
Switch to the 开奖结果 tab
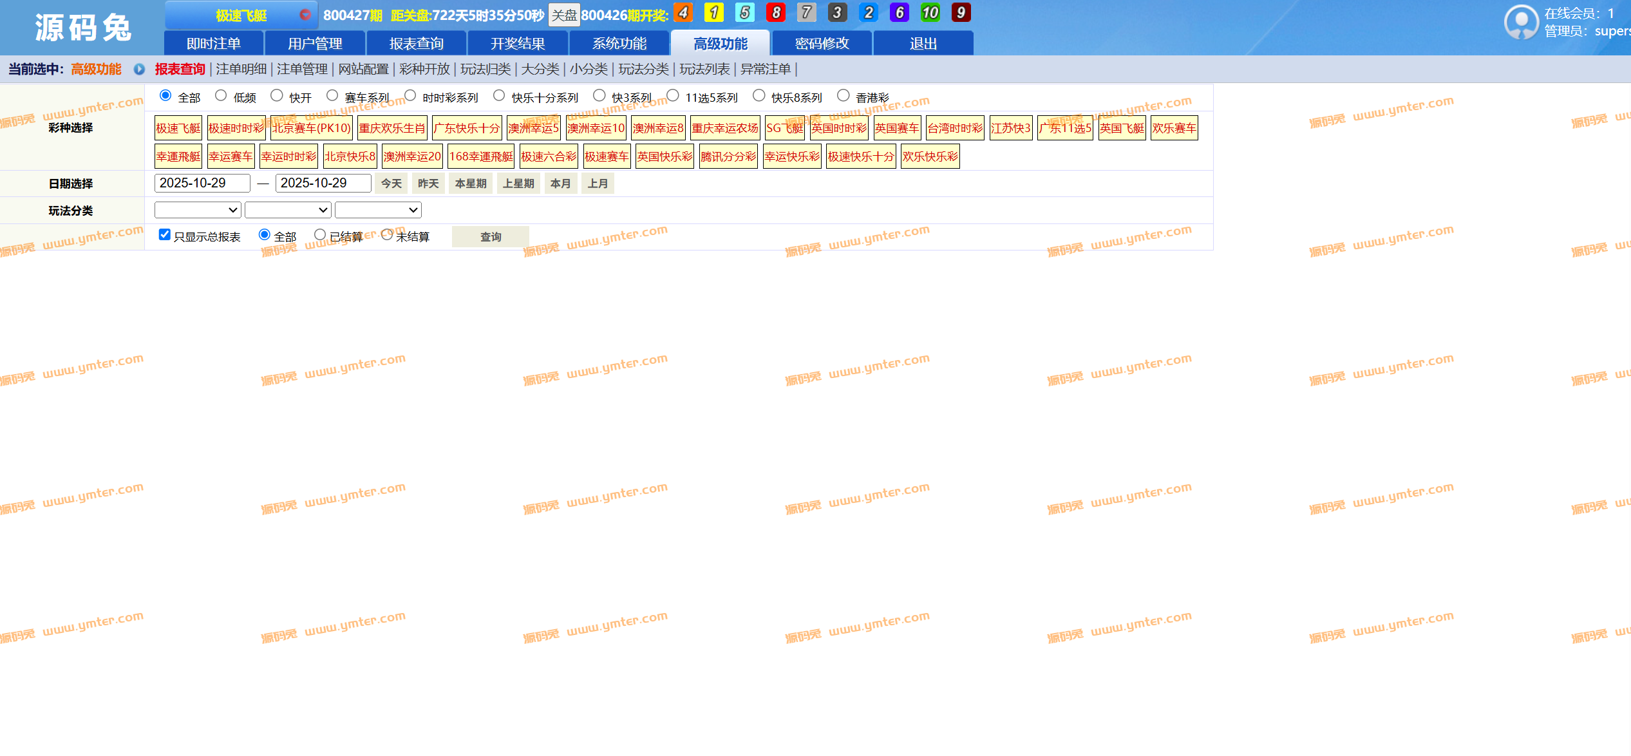[518, 44]
